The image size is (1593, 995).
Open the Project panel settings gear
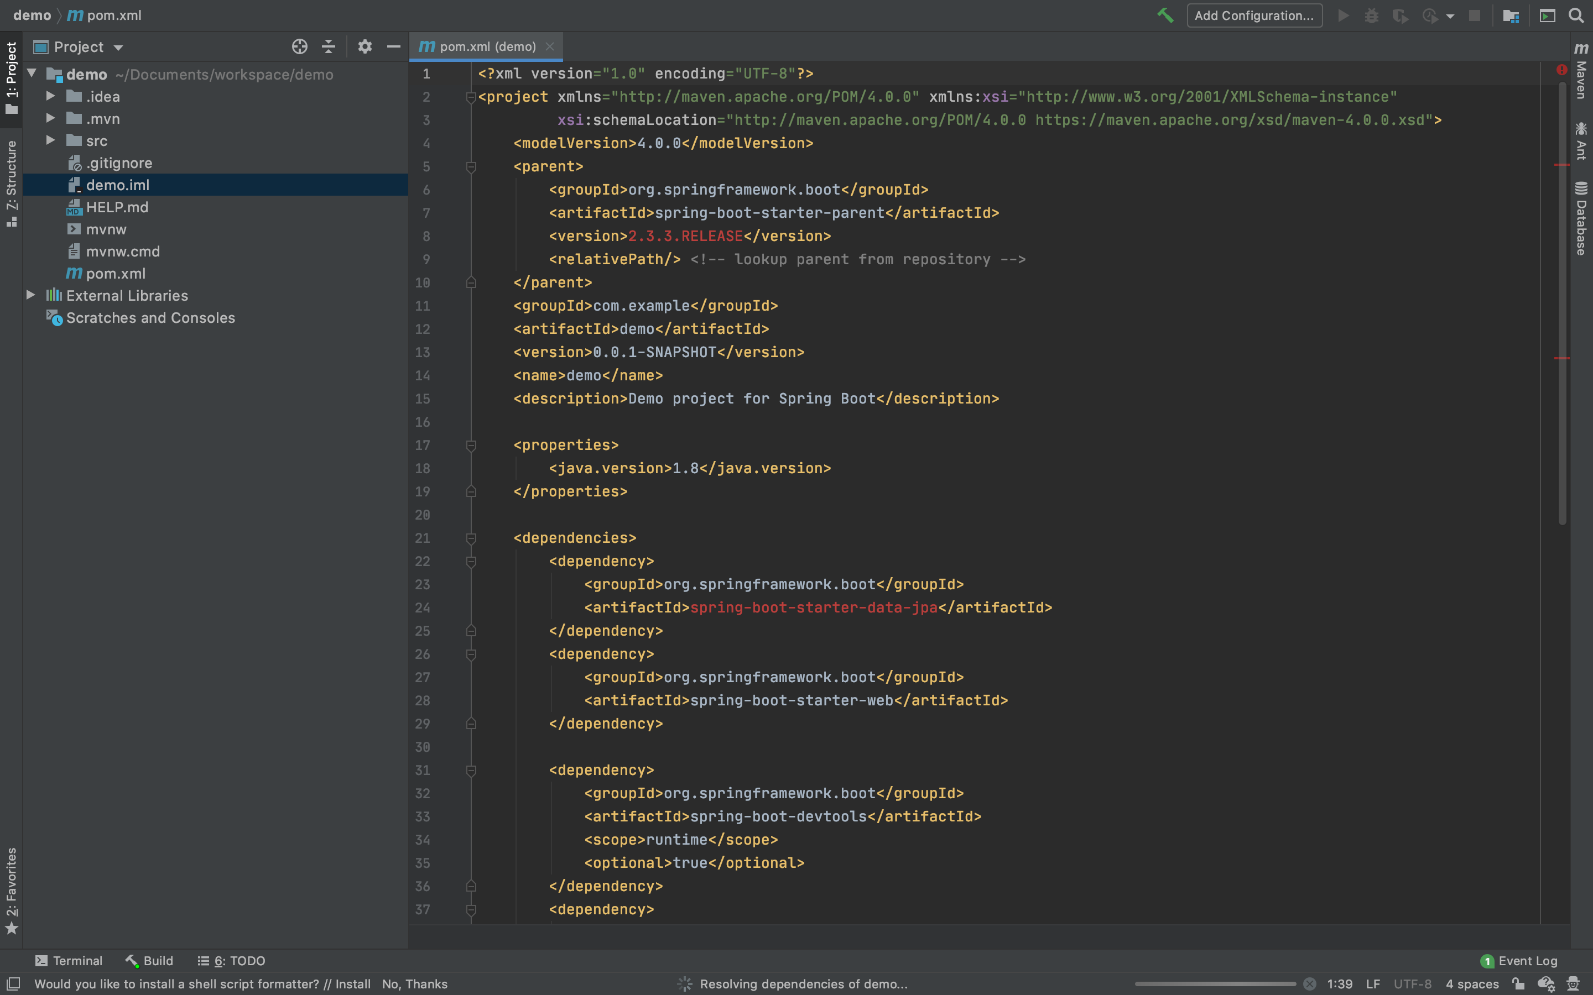(365, 47)
